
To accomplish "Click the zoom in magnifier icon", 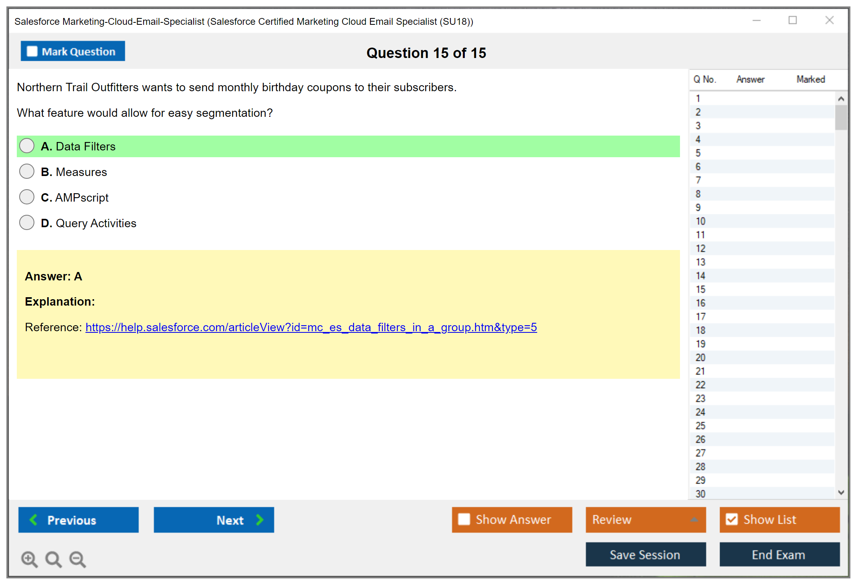I will (29, 559).
